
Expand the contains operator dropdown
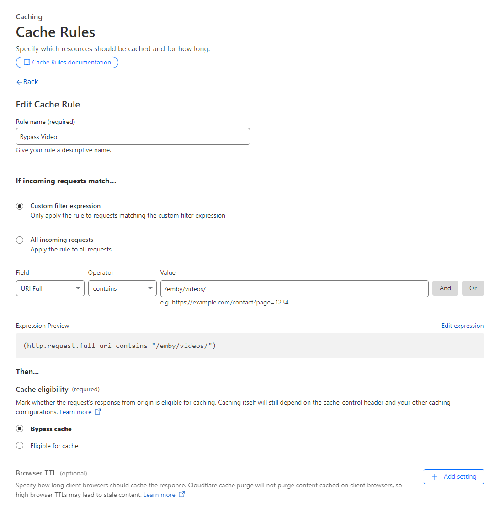(x=122, y=288)
